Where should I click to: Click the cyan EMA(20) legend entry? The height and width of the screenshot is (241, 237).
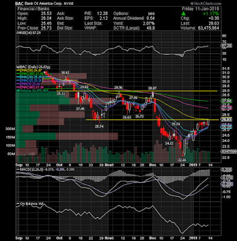click(x=29, y=77)
